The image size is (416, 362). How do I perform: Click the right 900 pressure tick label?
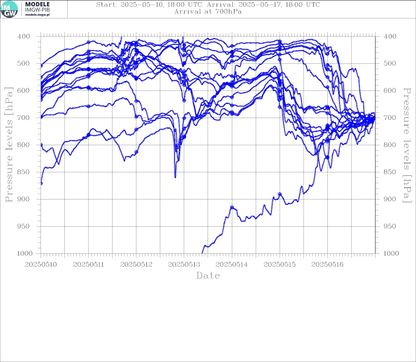tap(390, 199)
